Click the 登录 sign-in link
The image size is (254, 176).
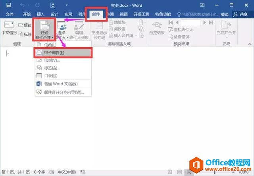click(225, 15)
